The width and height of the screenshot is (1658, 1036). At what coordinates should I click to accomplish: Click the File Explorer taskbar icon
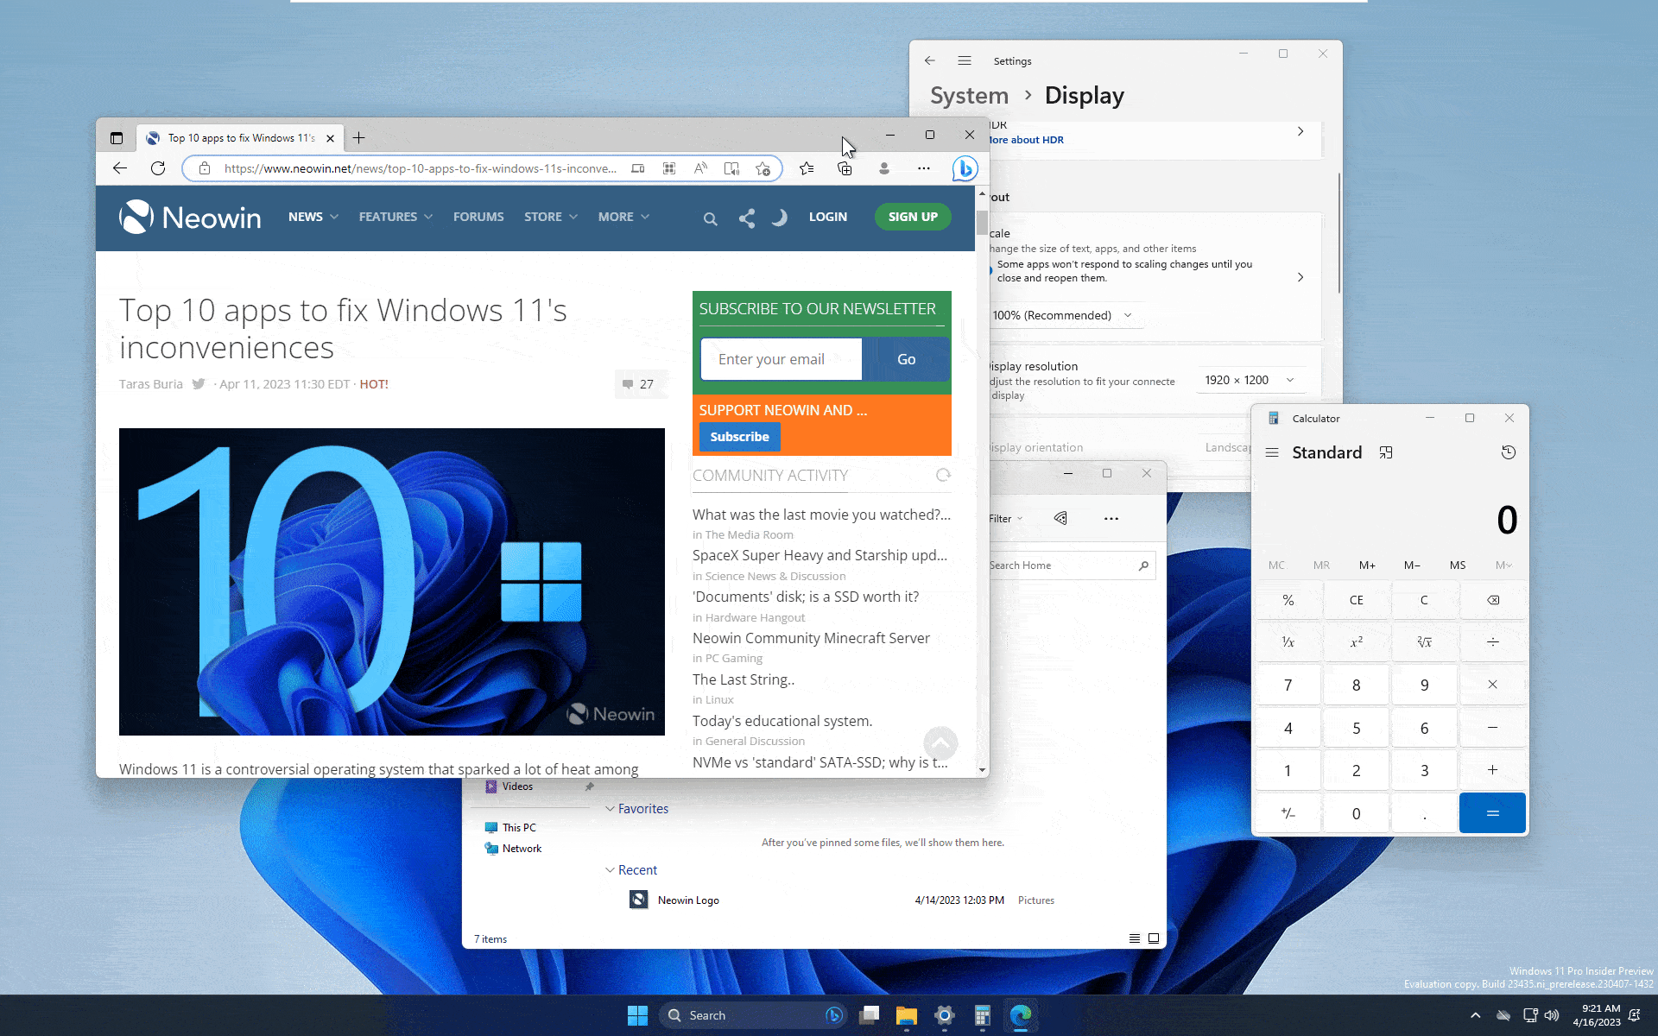pyautogui.click(x=906, y=1014)
